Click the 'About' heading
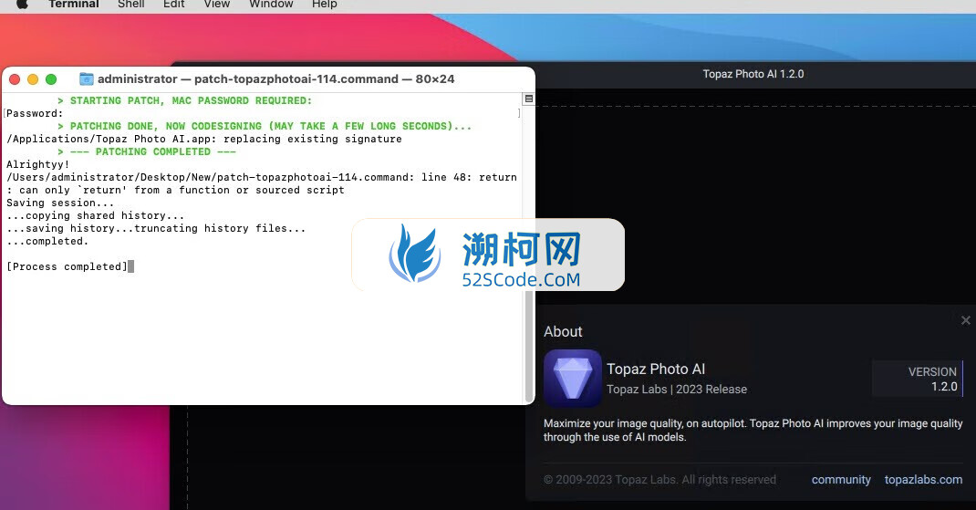 (563, 331)
